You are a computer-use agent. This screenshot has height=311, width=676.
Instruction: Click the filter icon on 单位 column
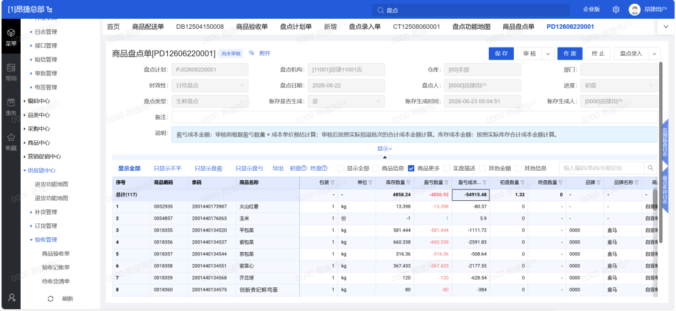[x=371, y=183]
